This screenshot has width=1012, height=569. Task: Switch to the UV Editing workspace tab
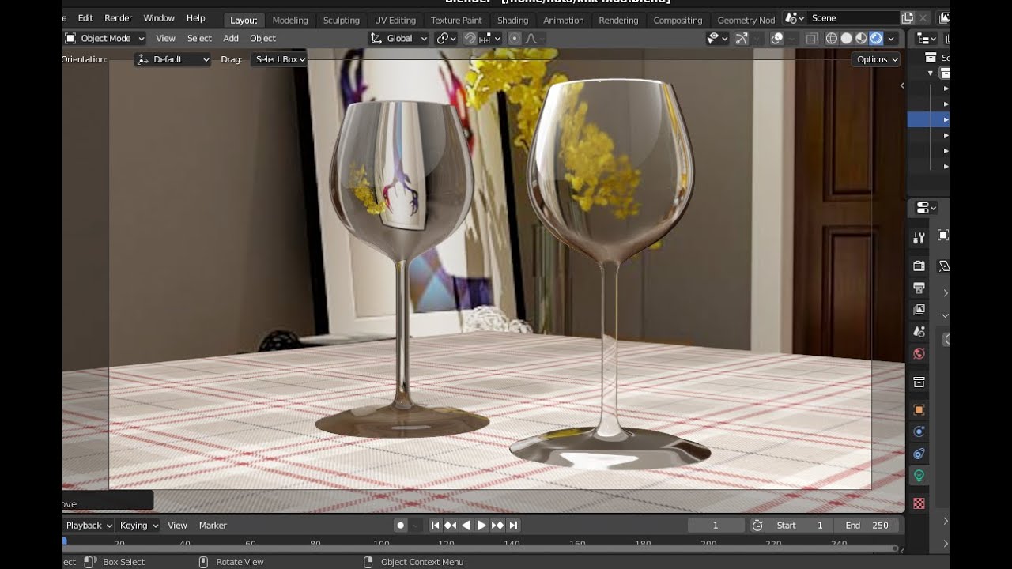pos(395,20)
